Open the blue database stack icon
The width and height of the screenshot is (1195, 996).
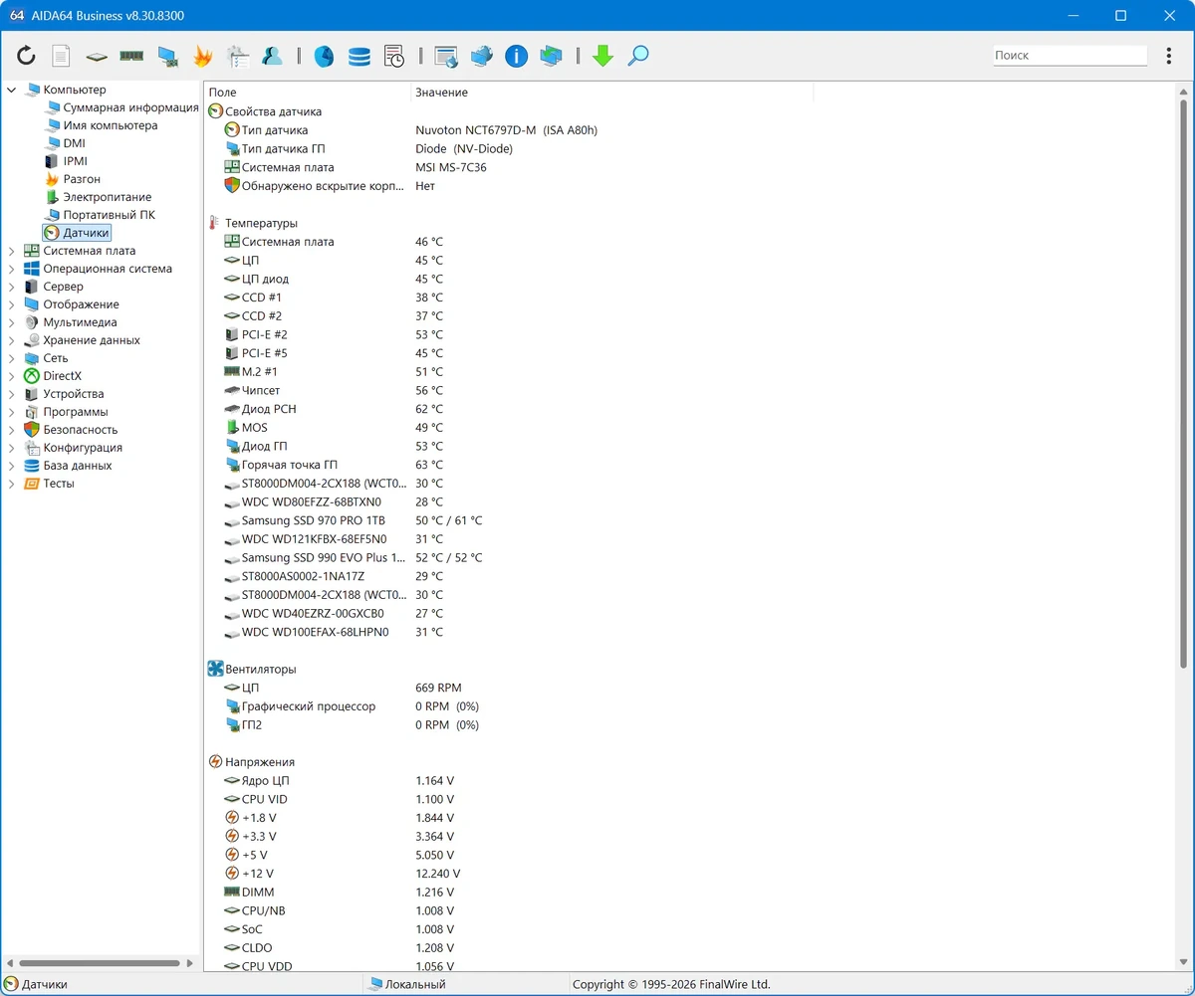point(359,57)
